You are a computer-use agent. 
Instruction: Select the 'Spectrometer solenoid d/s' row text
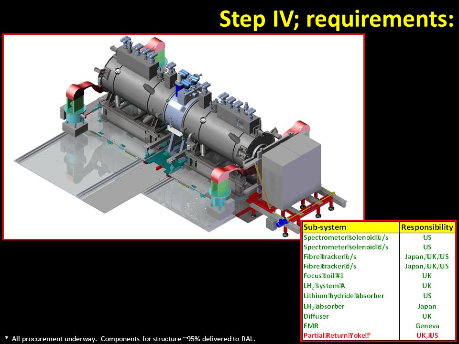[346, 247]
